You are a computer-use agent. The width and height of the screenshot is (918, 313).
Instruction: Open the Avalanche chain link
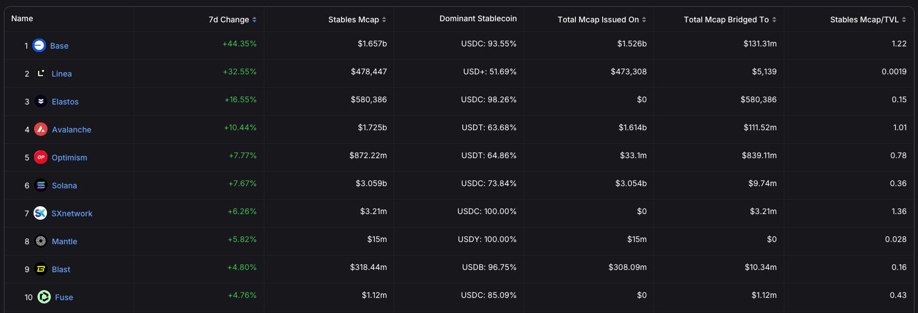coord(72,130)
